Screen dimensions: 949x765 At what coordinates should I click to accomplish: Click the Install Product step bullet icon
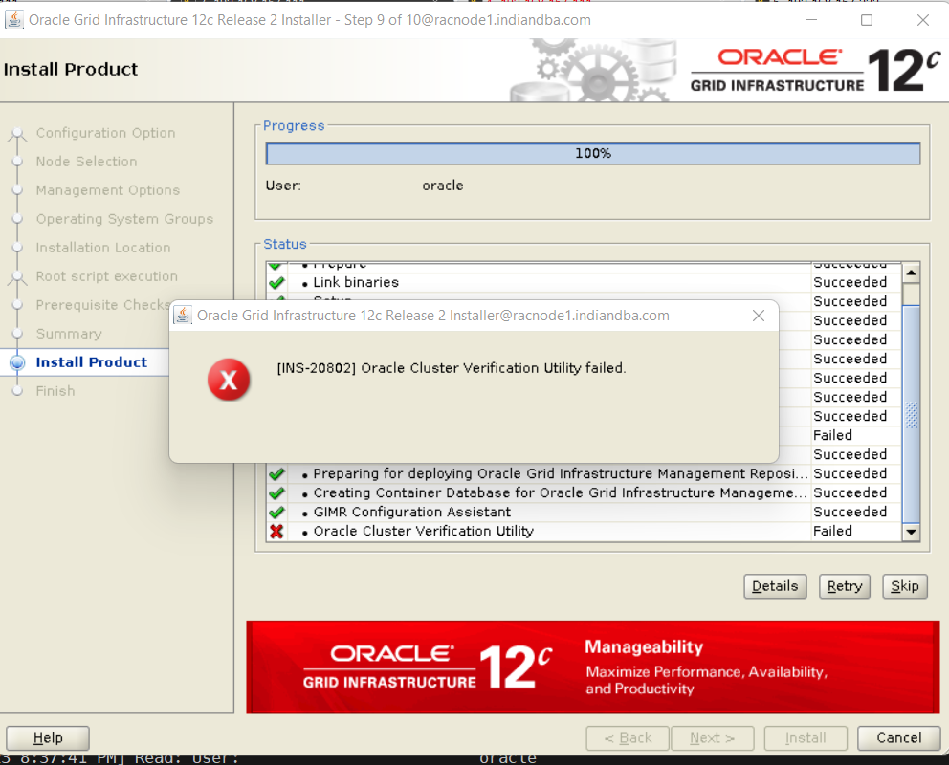pyautogui.click(x=17, y=362)
